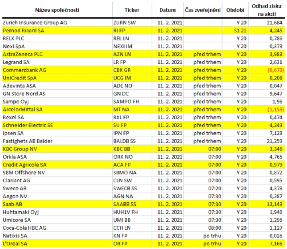Image resolution: width=287 pixels, height=249 pixels.
Task: Click the 'Název společnosti' column header
Action: 57,10
